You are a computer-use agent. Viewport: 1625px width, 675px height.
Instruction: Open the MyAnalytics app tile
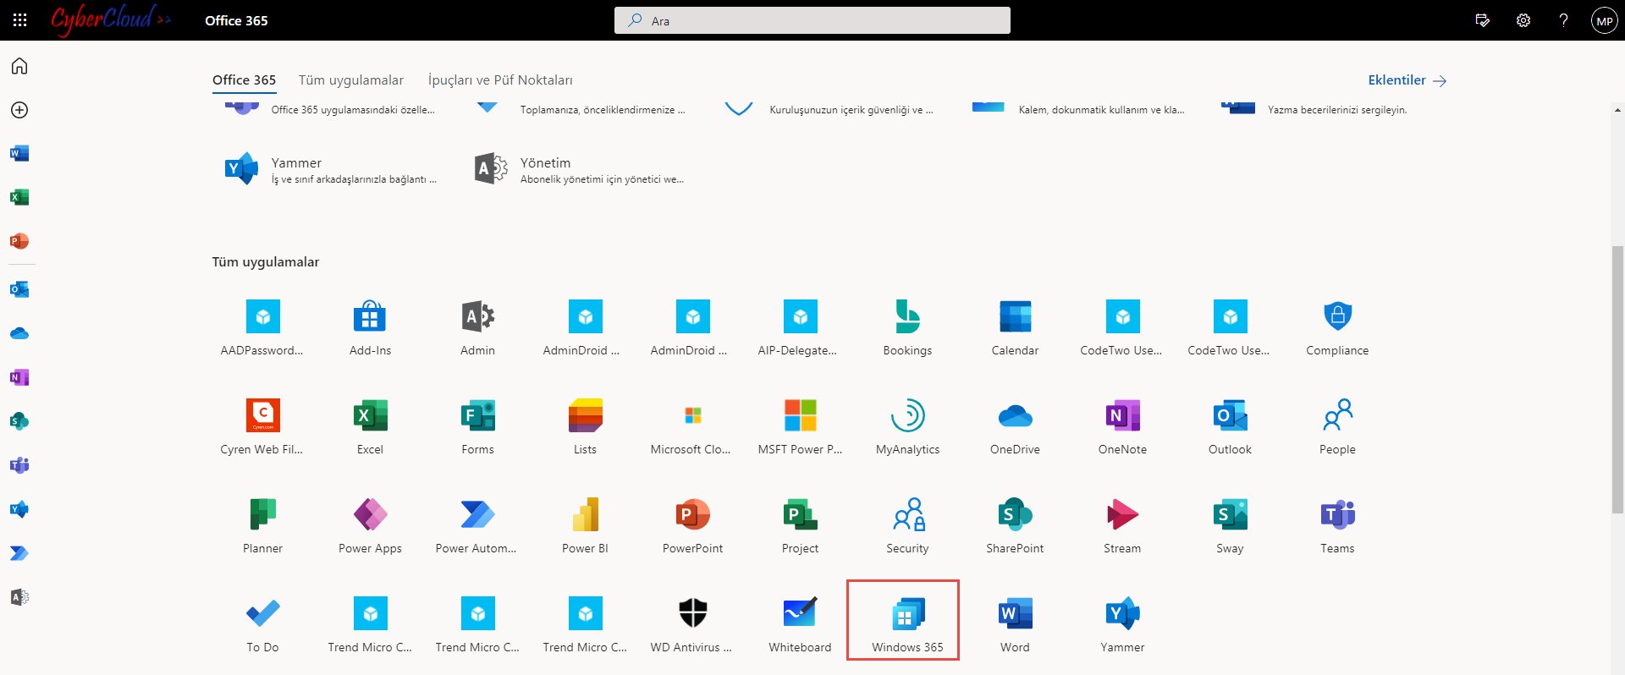click(907, 427)
